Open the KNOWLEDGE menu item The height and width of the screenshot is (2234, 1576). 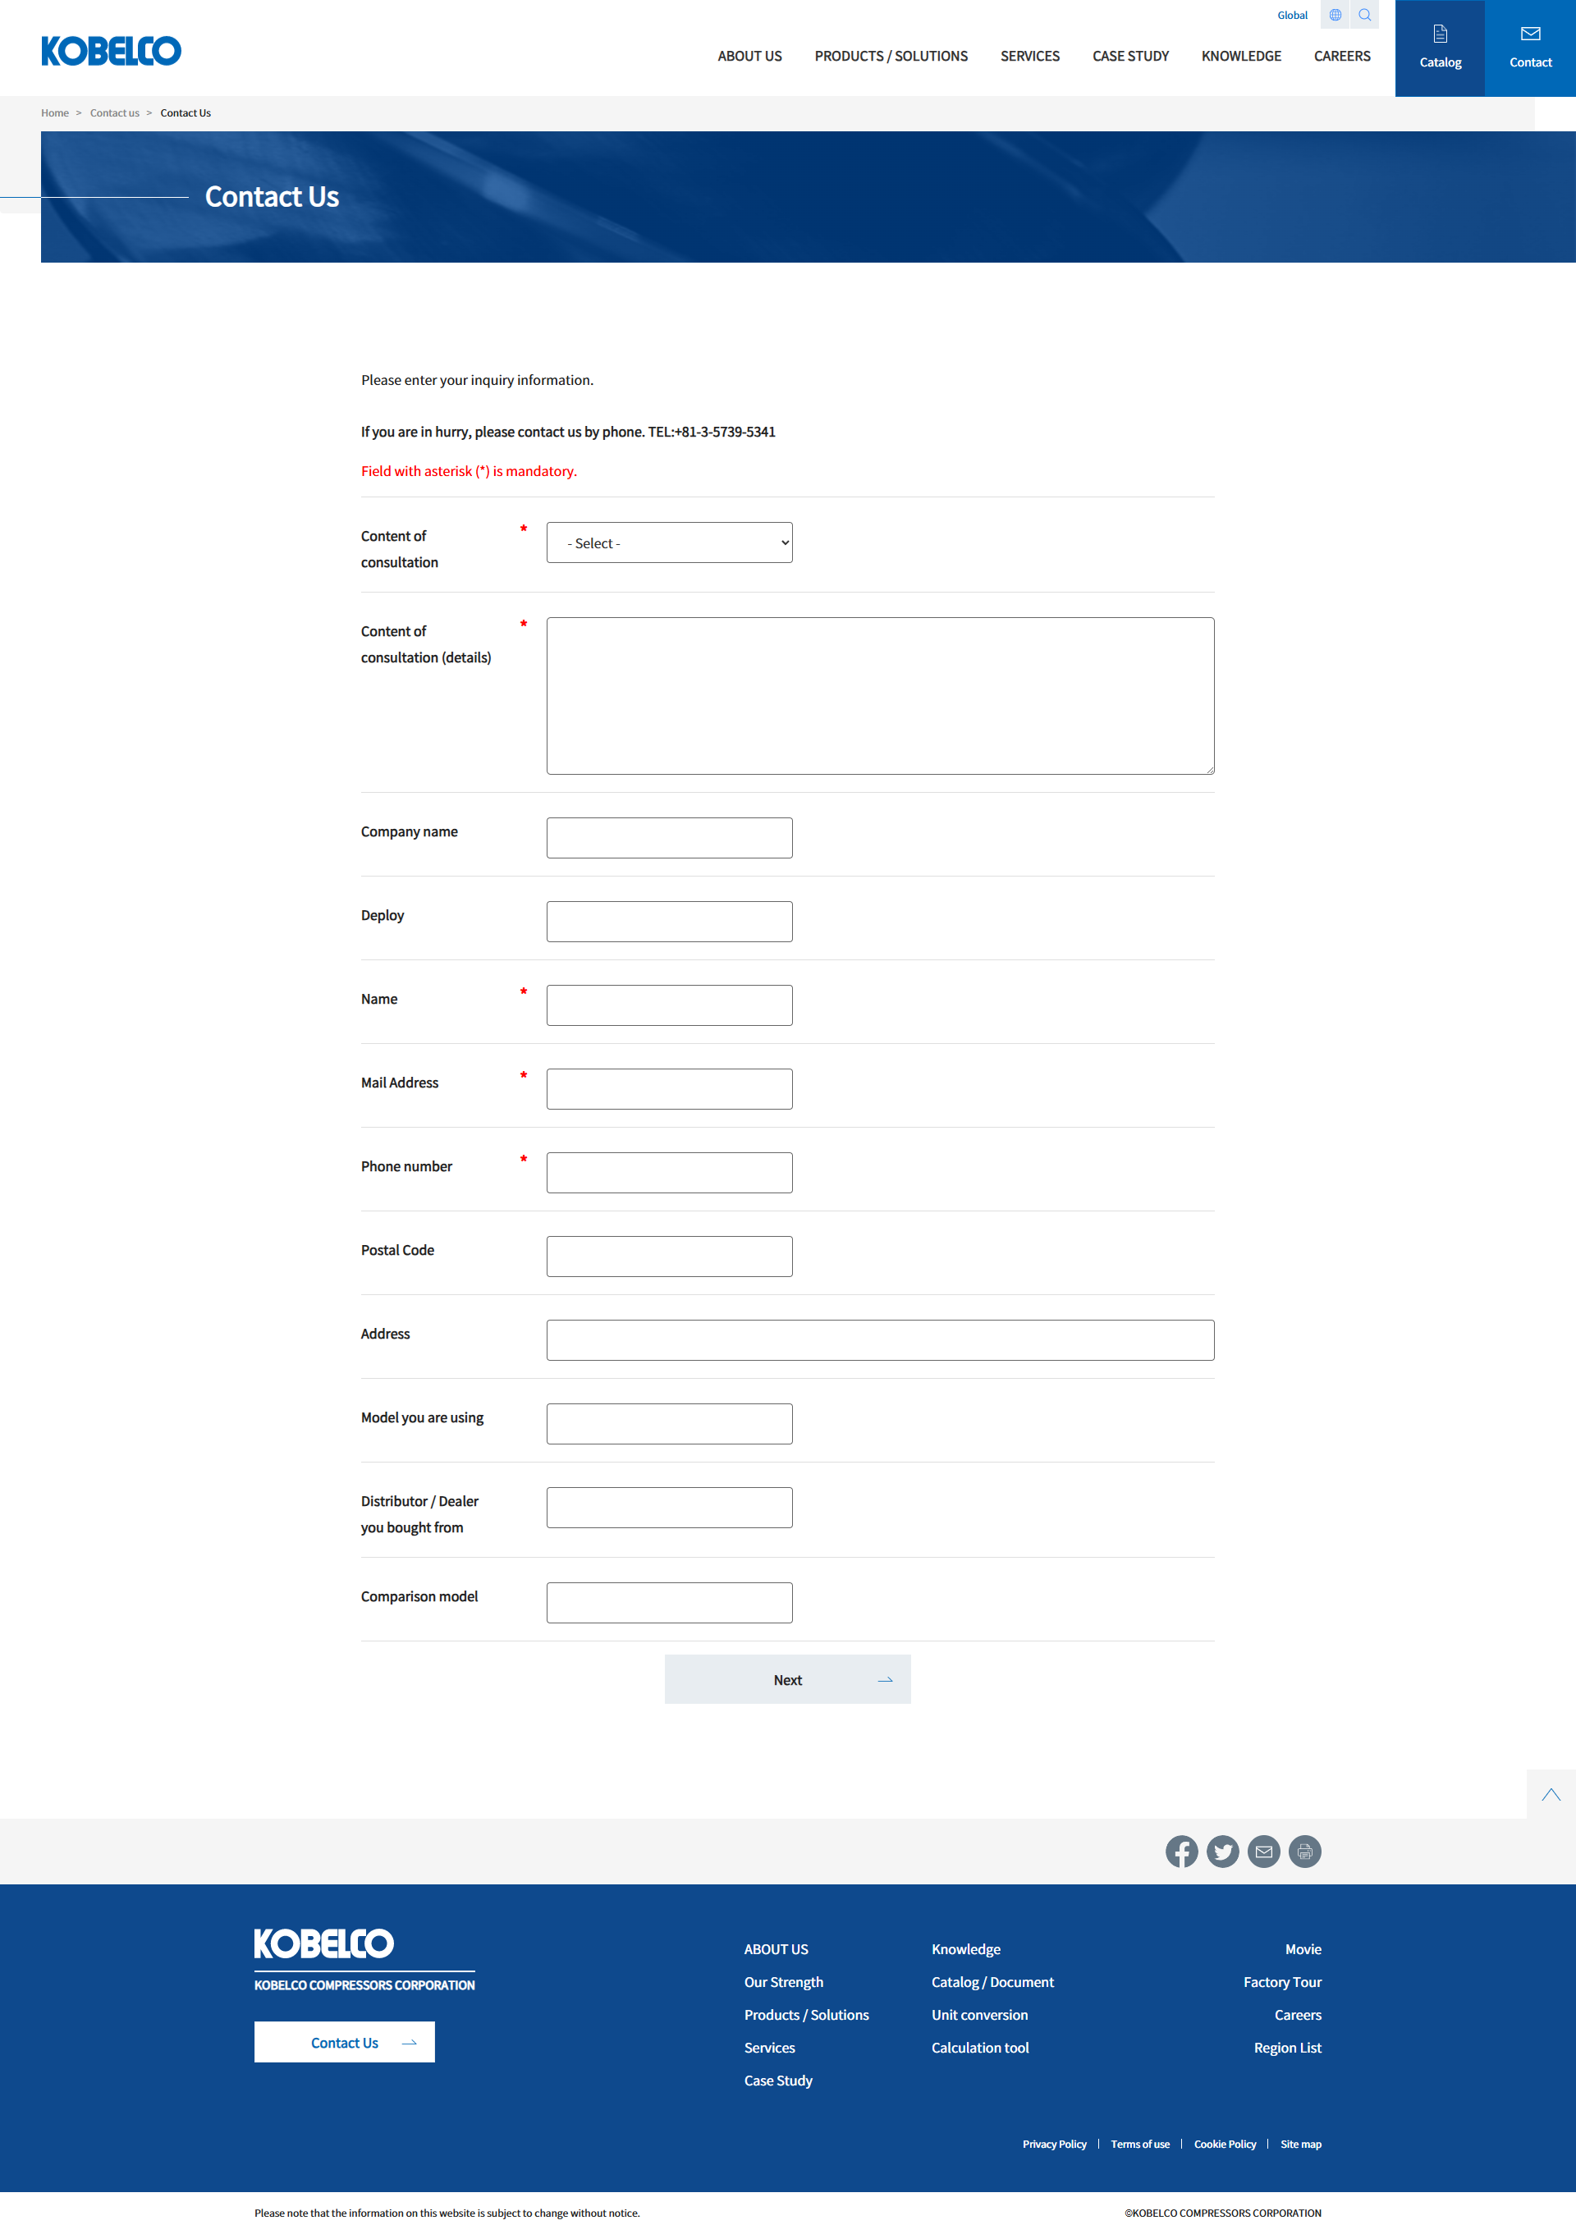[1240, 57]
